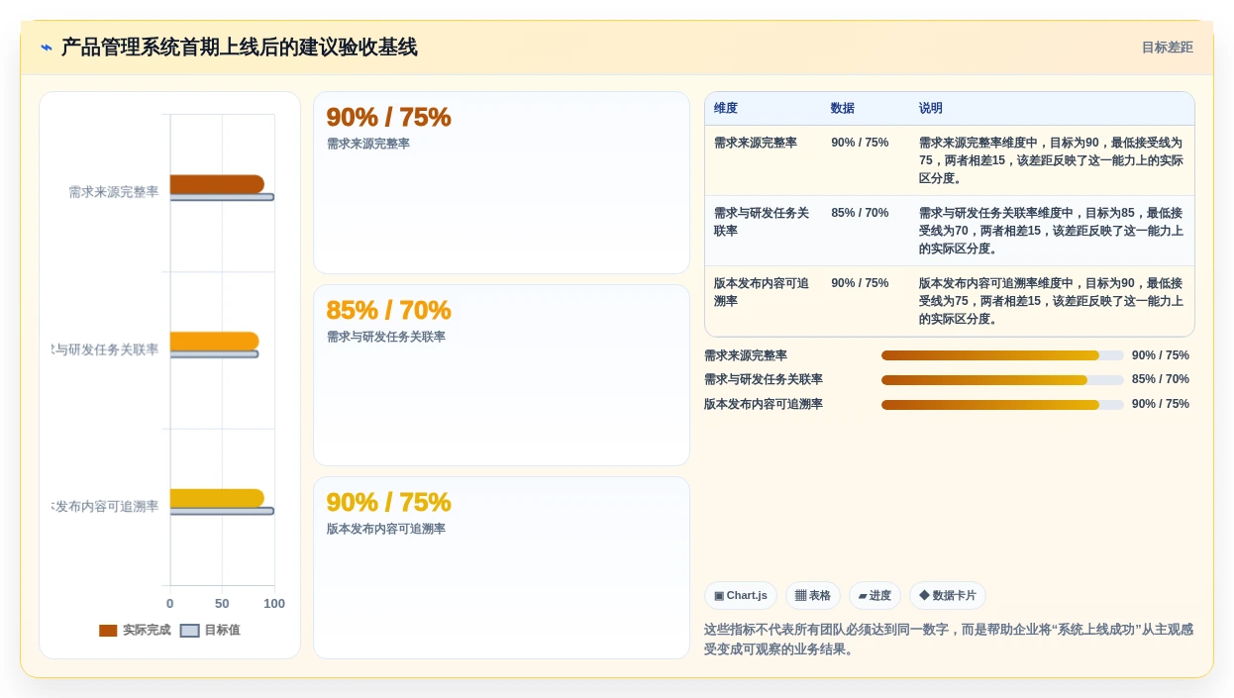The height and width of the screenshot is (698, 1234).
Task: Click chart axis label 需求来源完整率
Action: tap(113, 192)
